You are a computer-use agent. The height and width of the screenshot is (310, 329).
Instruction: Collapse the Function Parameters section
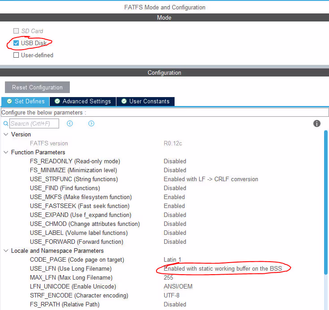(x=6, y=152)
